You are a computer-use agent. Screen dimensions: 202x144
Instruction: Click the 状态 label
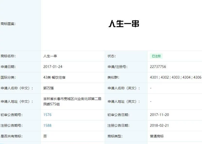click(x=112, y=56)
